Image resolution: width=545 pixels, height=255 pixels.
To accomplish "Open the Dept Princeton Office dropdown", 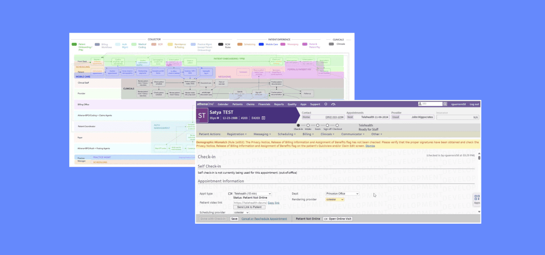I will tap(342, 193).
